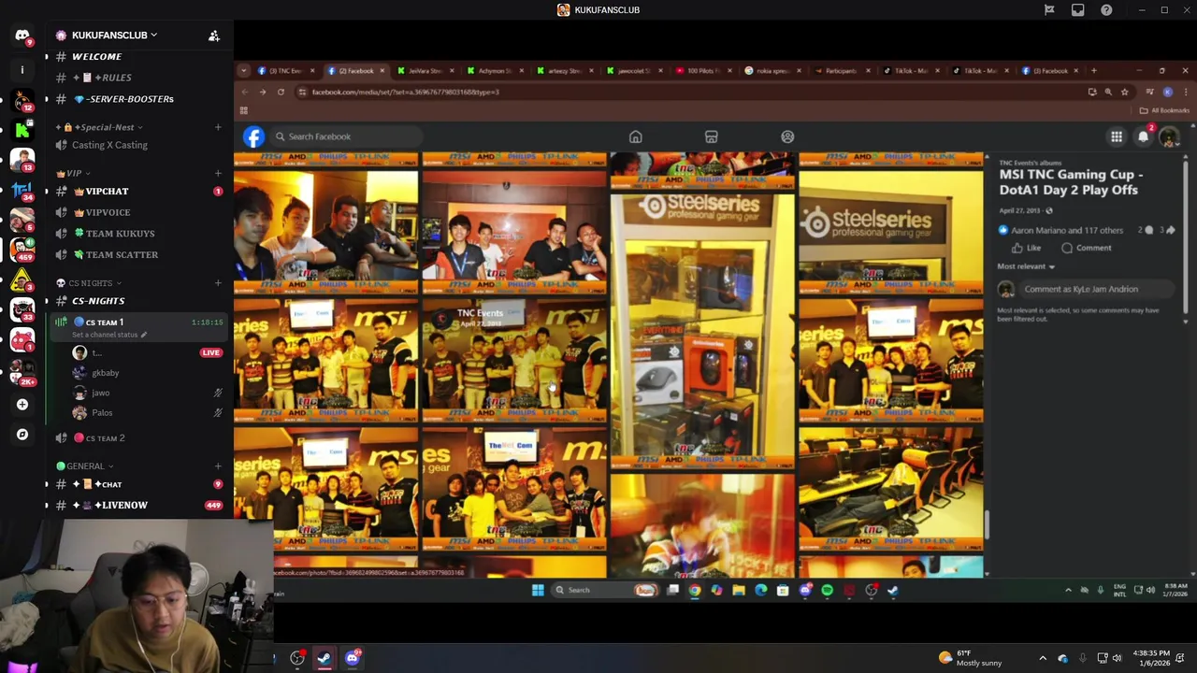1197x673 pixels.
Task: Switch to nokia xpress browser tab
Action: click(x=772, y=70)
